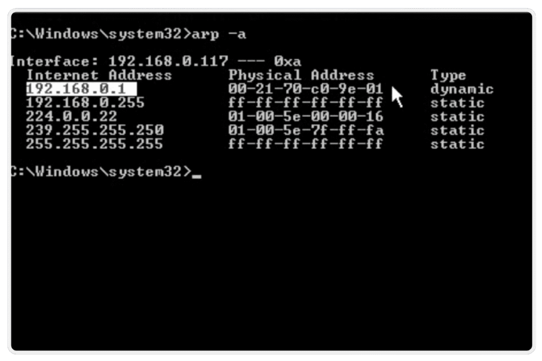Click the highlighted 192.168.0.1 address
542x361 pixels.
pyautogui.click(x=81, y=89)
